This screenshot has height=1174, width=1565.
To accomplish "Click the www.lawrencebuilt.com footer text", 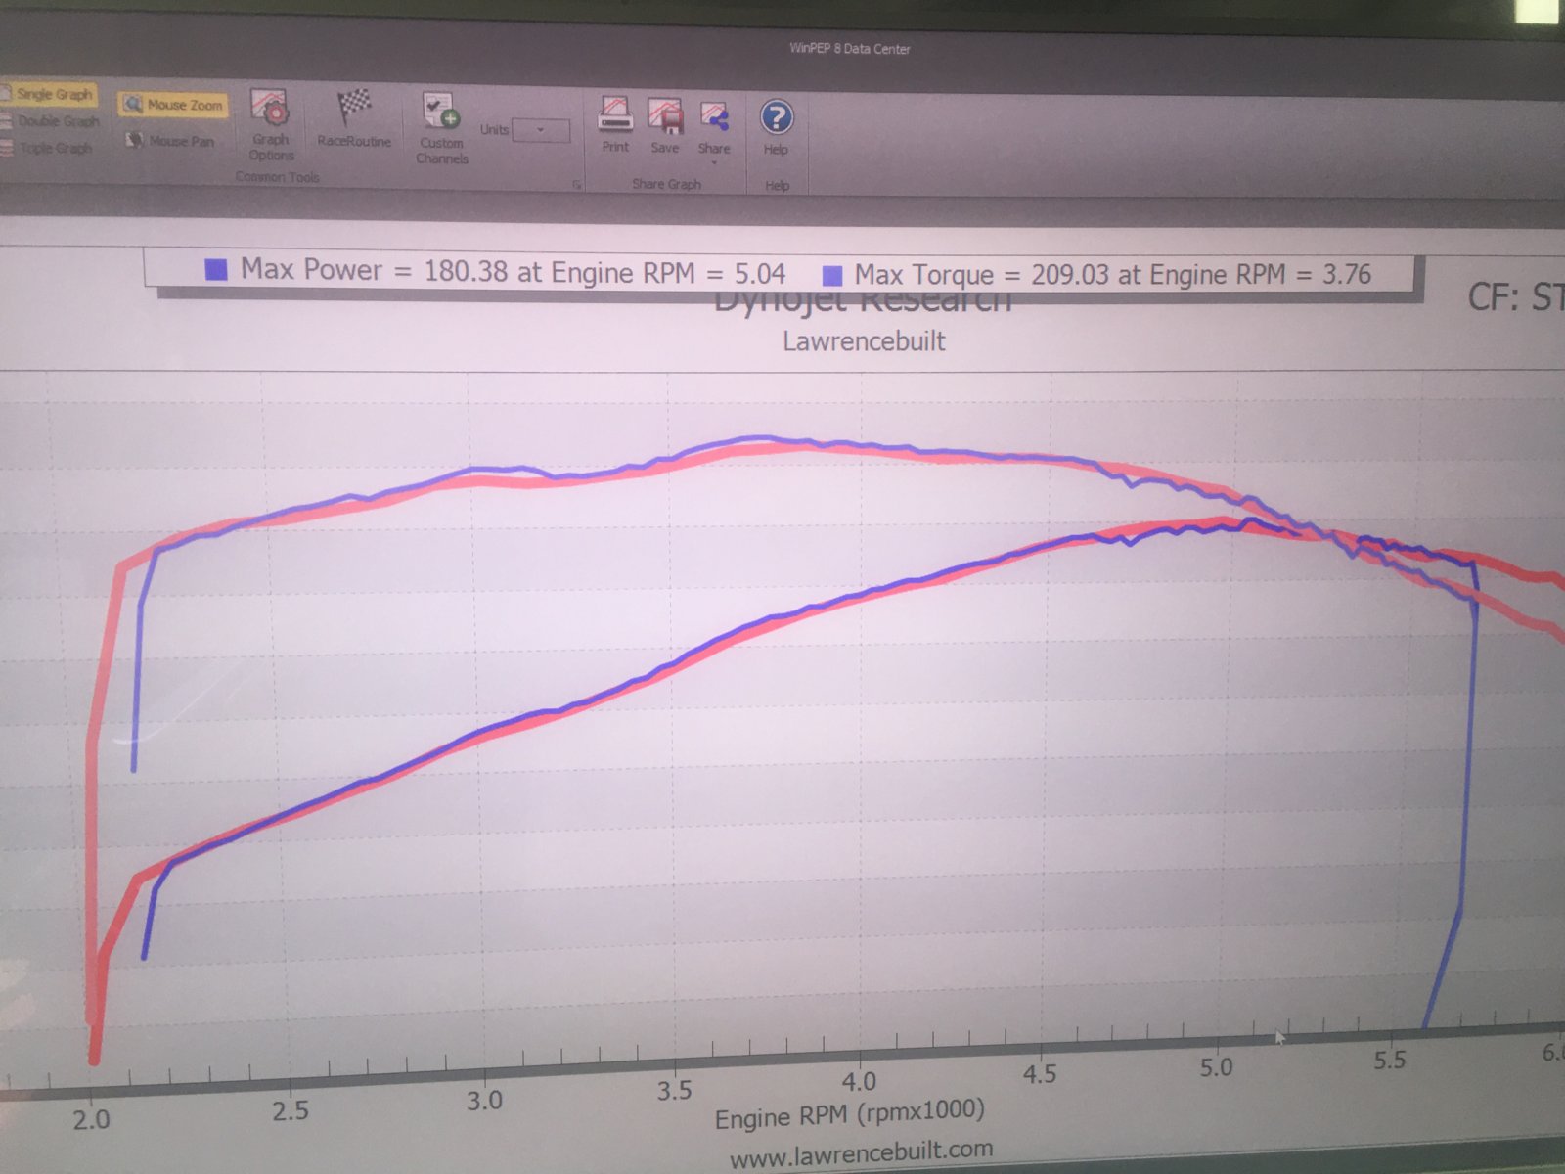I will (x=861, y=1151).
